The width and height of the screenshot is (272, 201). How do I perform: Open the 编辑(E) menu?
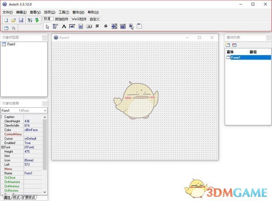click(x=21, y=12)
